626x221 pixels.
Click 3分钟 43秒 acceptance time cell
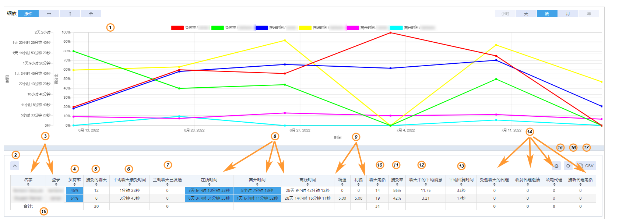pyautogui.click(x=130, y=198)
